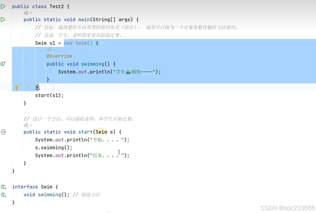Viewport: 316px width, 213px height.
Task: Click the AI assistant icon above the start method
Action: (x=25, y=125)
